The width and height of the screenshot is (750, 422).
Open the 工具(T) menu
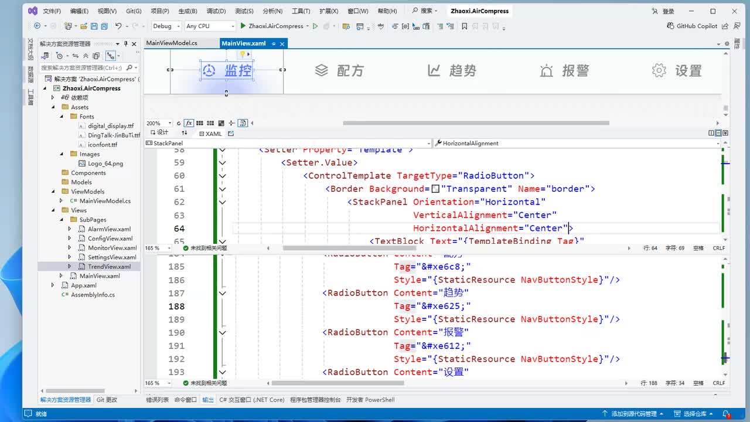coord(301,11)
